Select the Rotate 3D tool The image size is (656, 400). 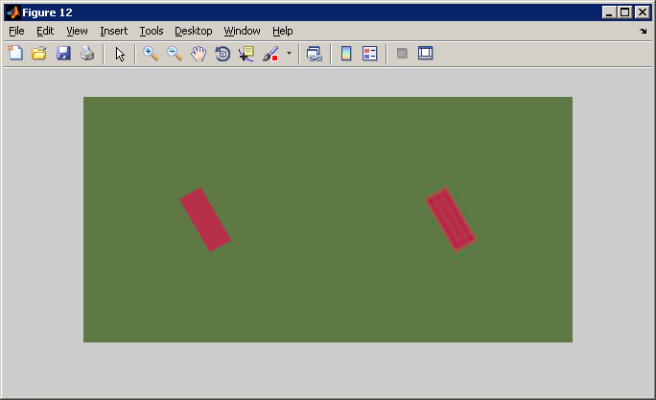(x=223, y=54)
